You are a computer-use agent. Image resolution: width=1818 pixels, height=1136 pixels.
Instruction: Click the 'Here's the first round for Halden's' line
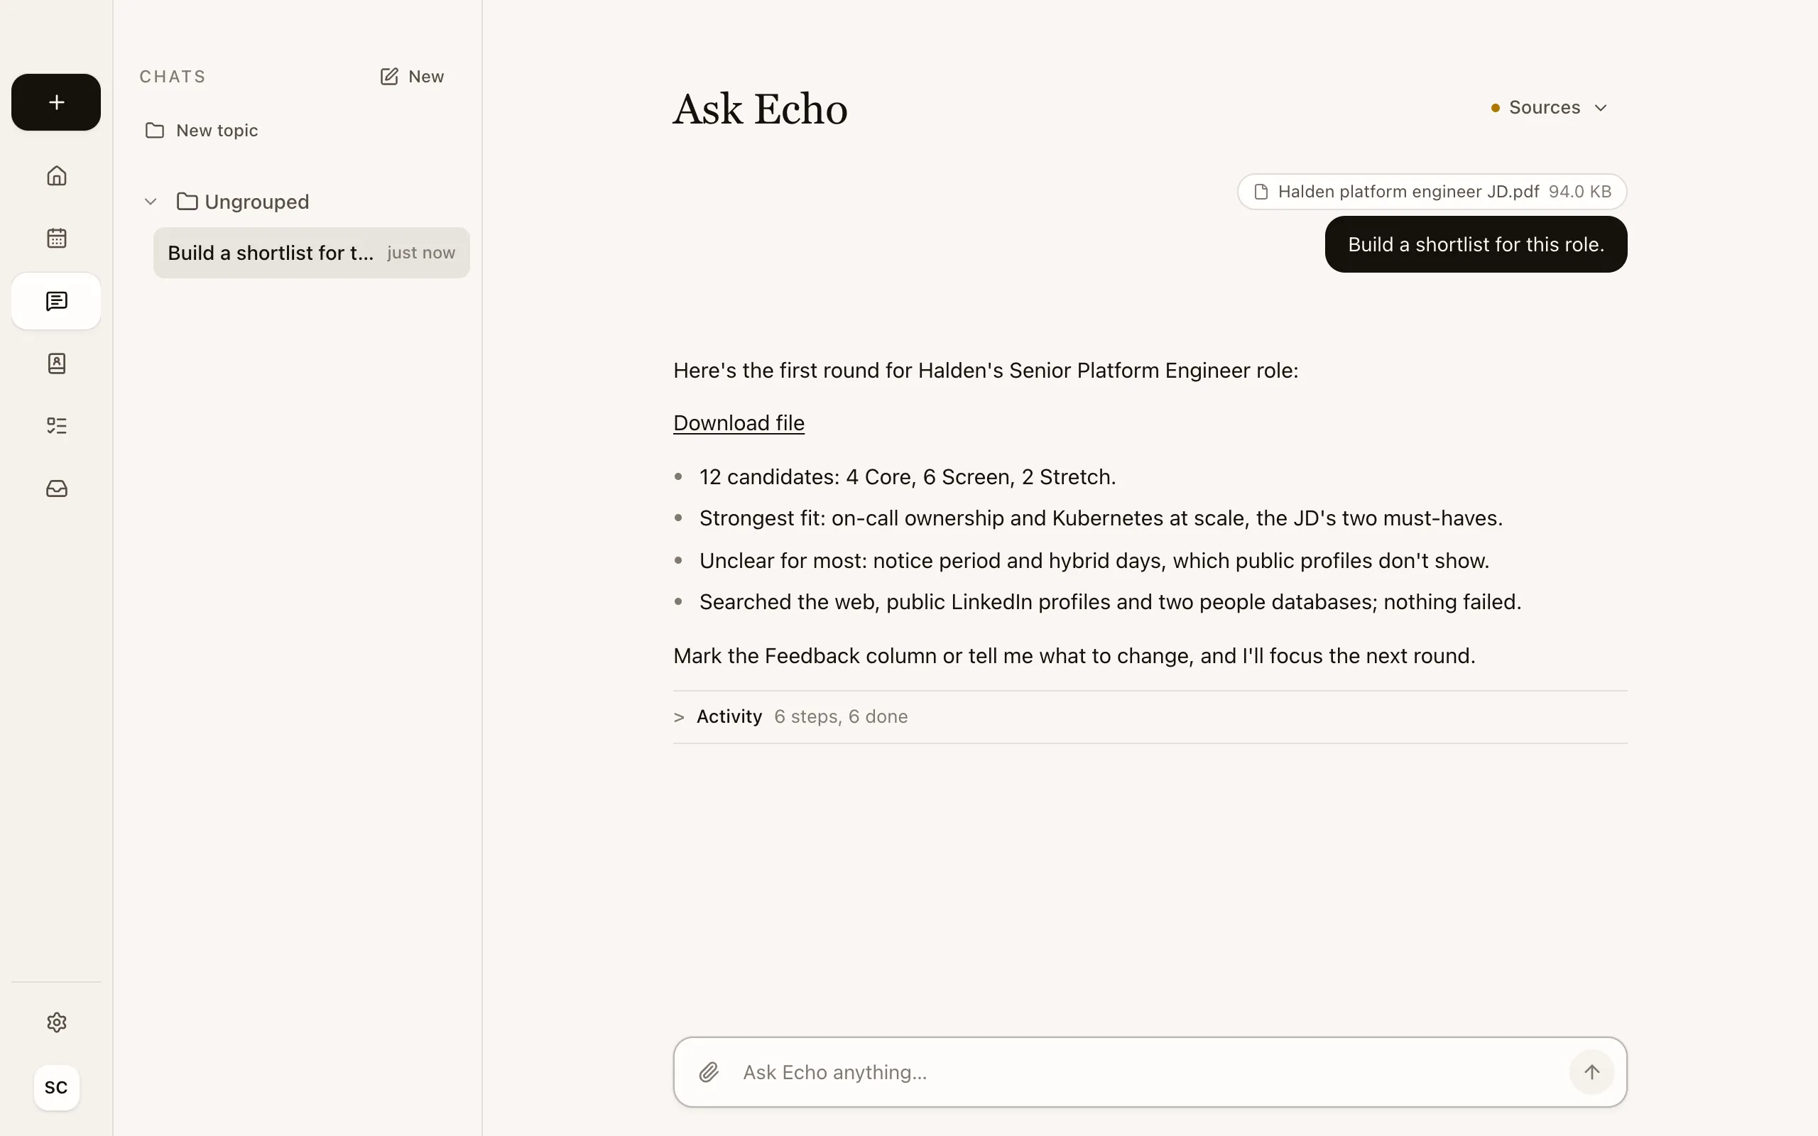click(986, 371)
